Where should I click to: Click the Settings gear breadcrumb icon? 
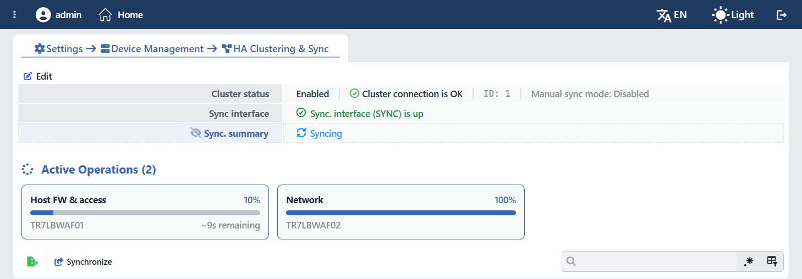[40, 49]
